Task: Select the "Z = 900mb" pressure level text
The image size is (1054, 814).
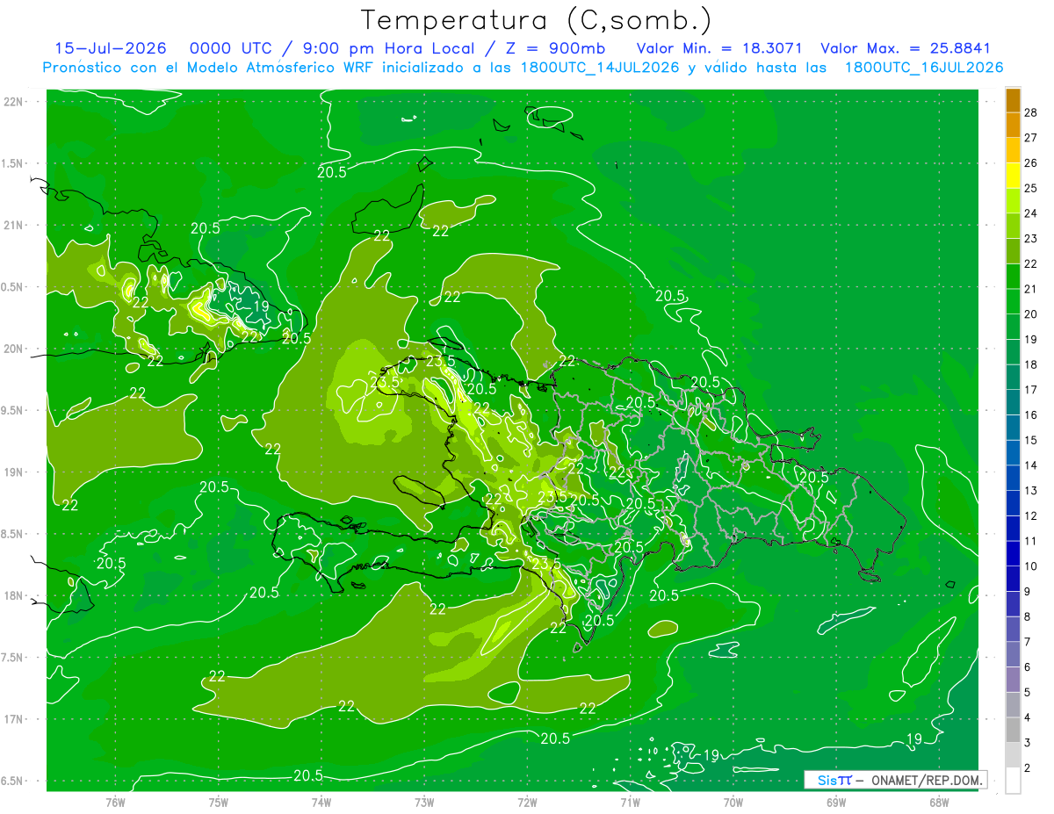Action: (553, 48)
